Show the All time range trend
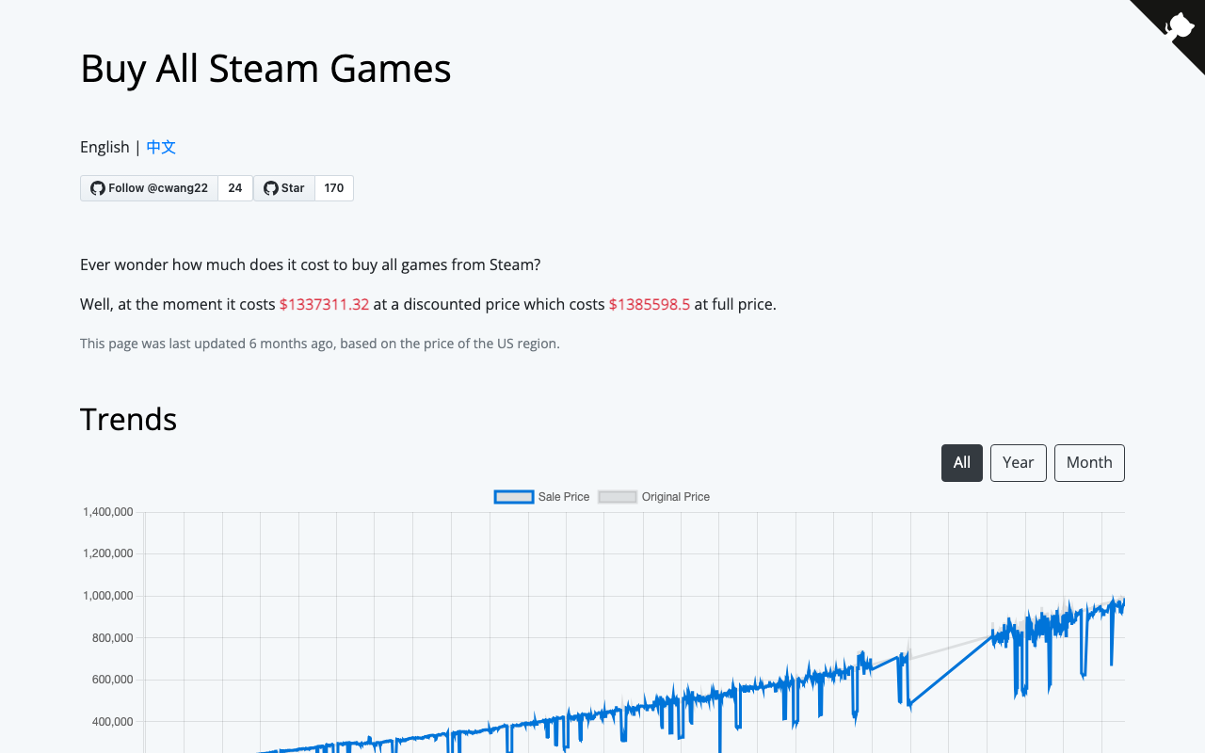Screen dimensions: 1205x753 (962, 463)
